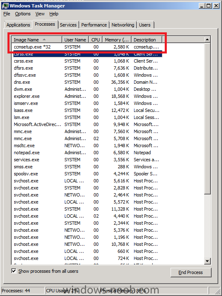Click the scrollbar up arrow
222x296 pixels.
207,39
